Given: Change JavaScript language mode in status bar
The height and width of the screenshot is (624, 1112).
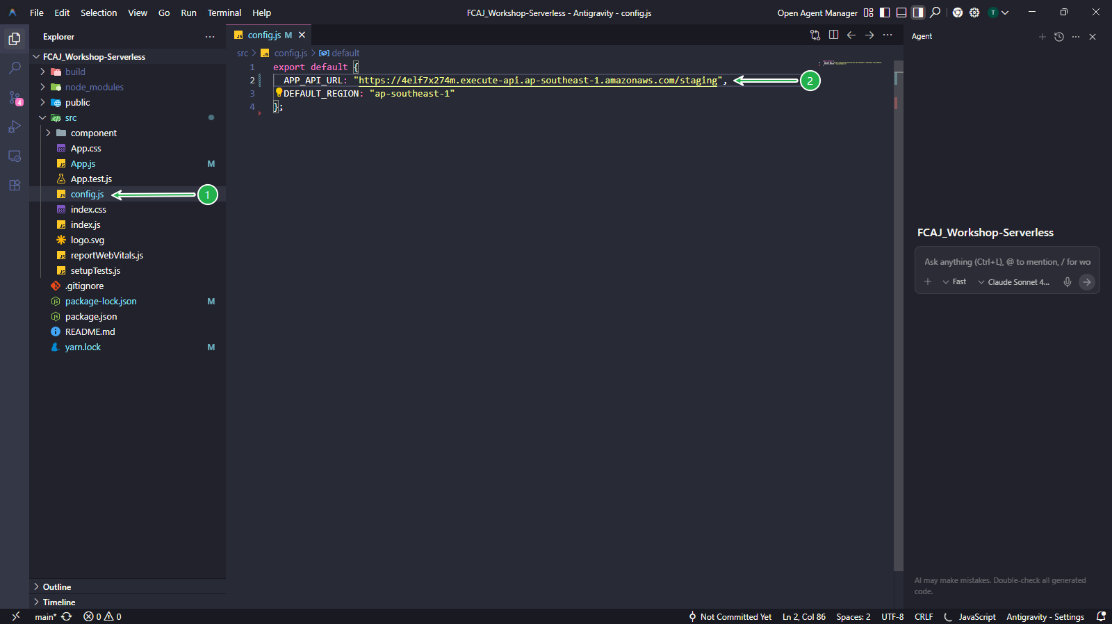Looking at the screenshot, I should click(977, 616).
